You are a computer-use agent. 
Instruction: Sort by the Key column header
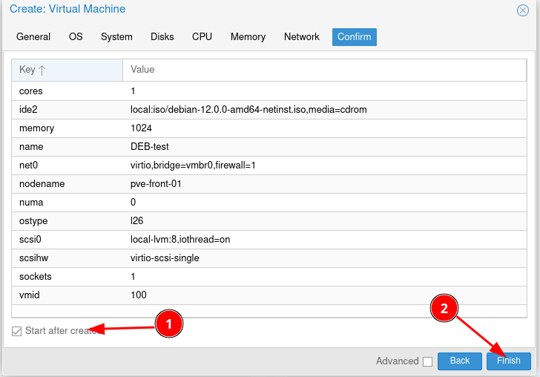(67, 70)
